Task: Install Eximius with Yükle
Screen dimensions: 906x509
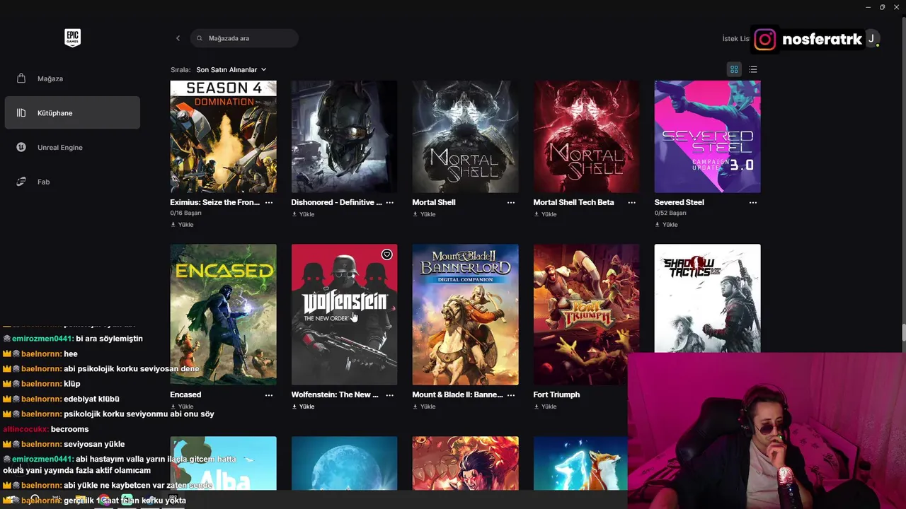Action: click(182, 225)
